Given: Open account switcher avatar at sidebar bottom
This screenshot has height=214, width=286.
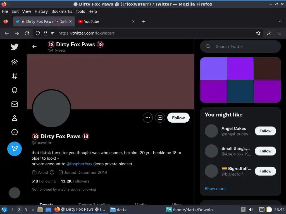Looking at the screenshot, I should 15,193.
